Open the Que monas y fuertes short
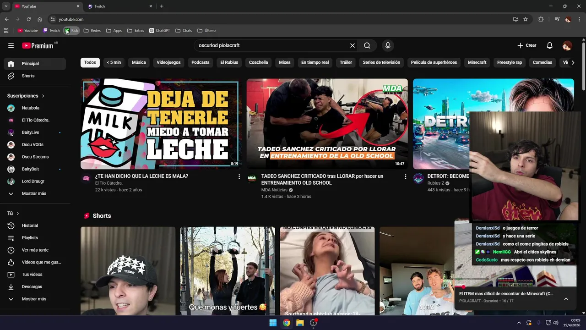 click(x=228, y=271)
